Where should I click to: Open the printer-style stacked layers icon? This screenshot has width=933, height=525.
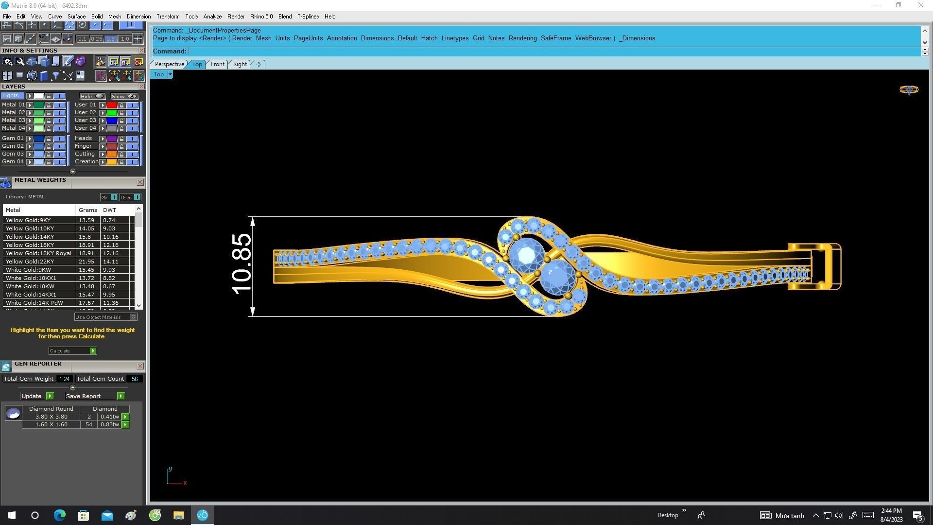click(x=32, y=62)
